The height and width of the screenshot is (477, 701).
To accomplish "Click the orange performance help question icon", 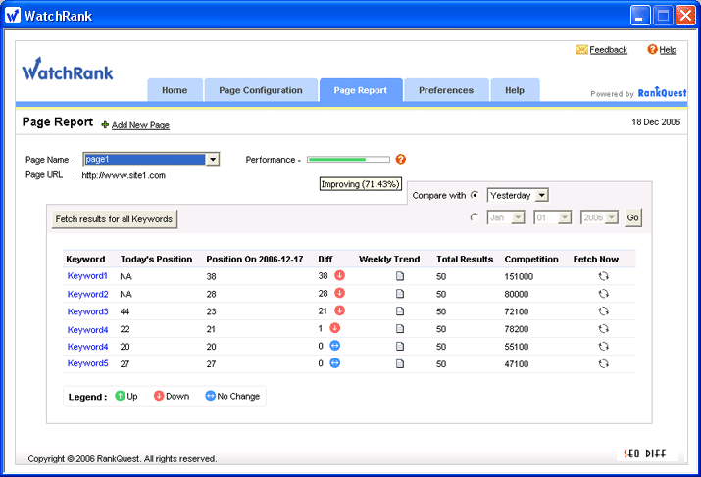I will coord(401,159).
